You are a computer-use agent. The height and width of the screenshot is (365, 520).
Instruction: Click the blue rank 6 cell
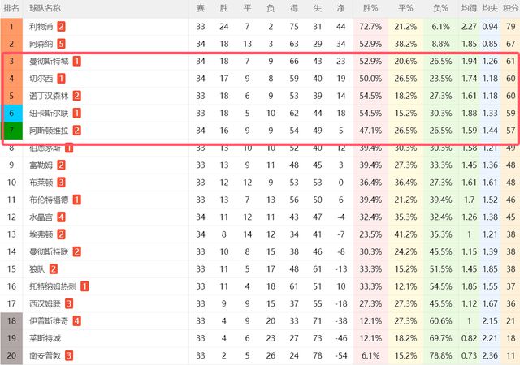(11, 113)
